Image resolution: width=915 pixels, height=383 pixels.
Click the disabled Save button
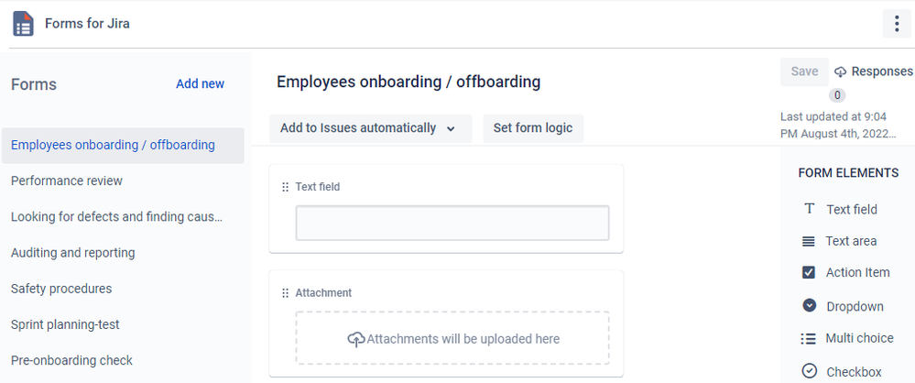pyautogui.click(x=804, y=71)
